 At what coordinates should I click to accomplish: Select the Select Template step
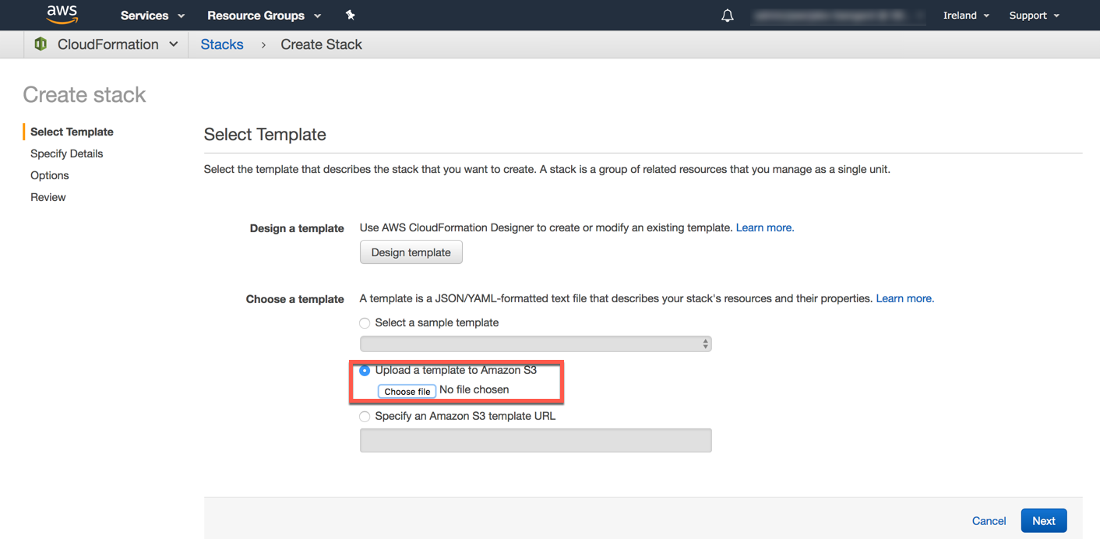tap(72, 132)
